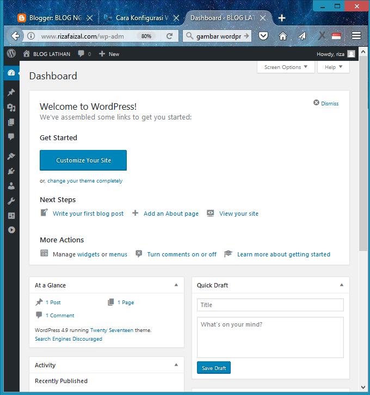Screen dimensions: 370x395
Task: Click the site information icon in address bar
Action: coord(31,36)
